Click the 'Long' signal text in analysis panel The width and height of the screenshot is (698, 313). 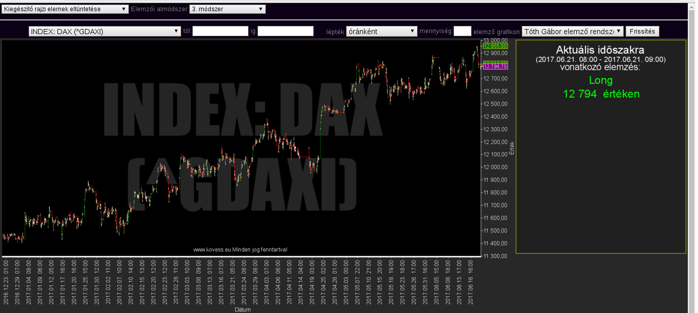click(601, 80)
